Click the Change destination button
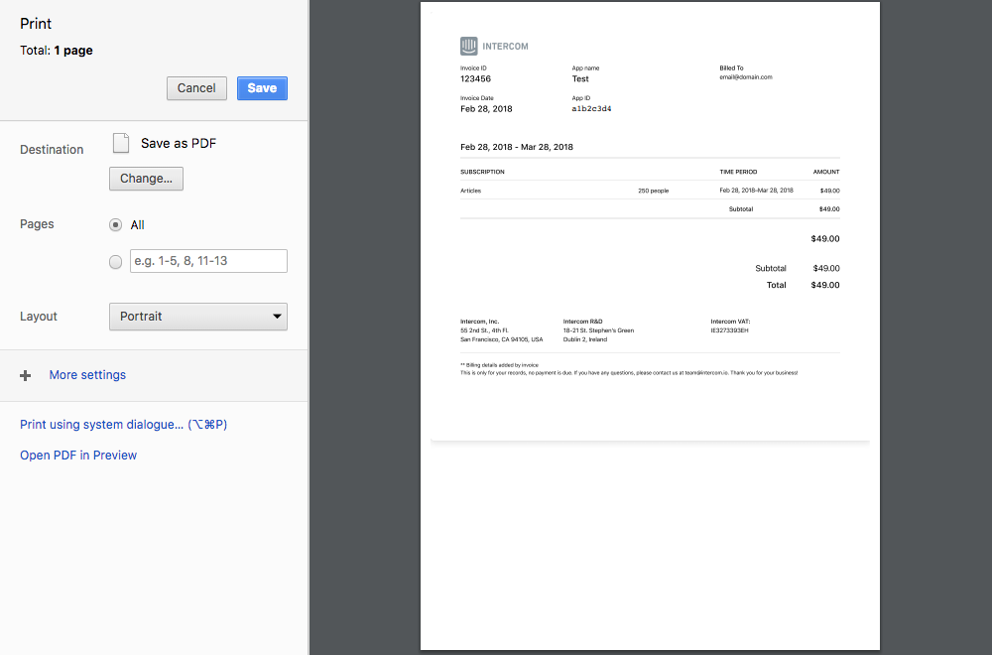Viewport: 992px width, 655px height. (x=145, y=179)
